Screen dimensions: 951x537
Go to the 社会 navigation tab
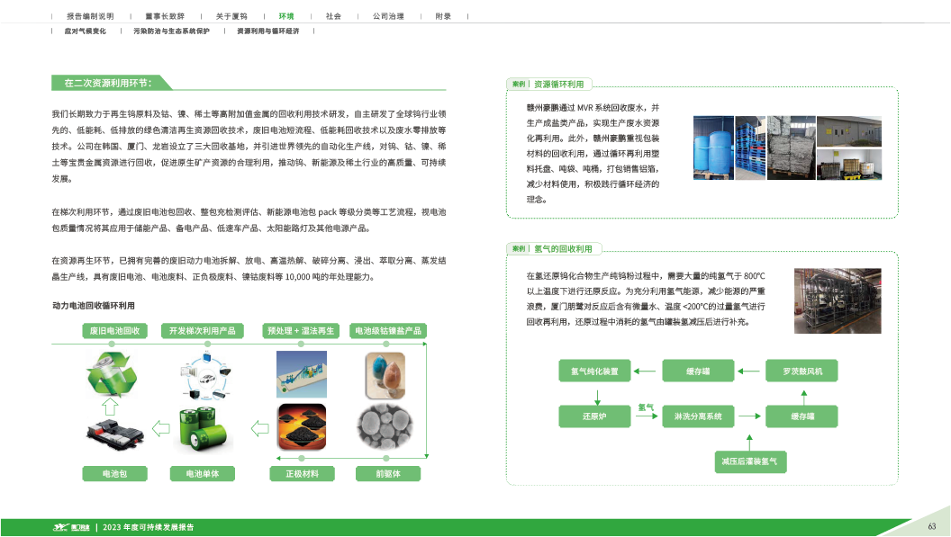[333, 17]
